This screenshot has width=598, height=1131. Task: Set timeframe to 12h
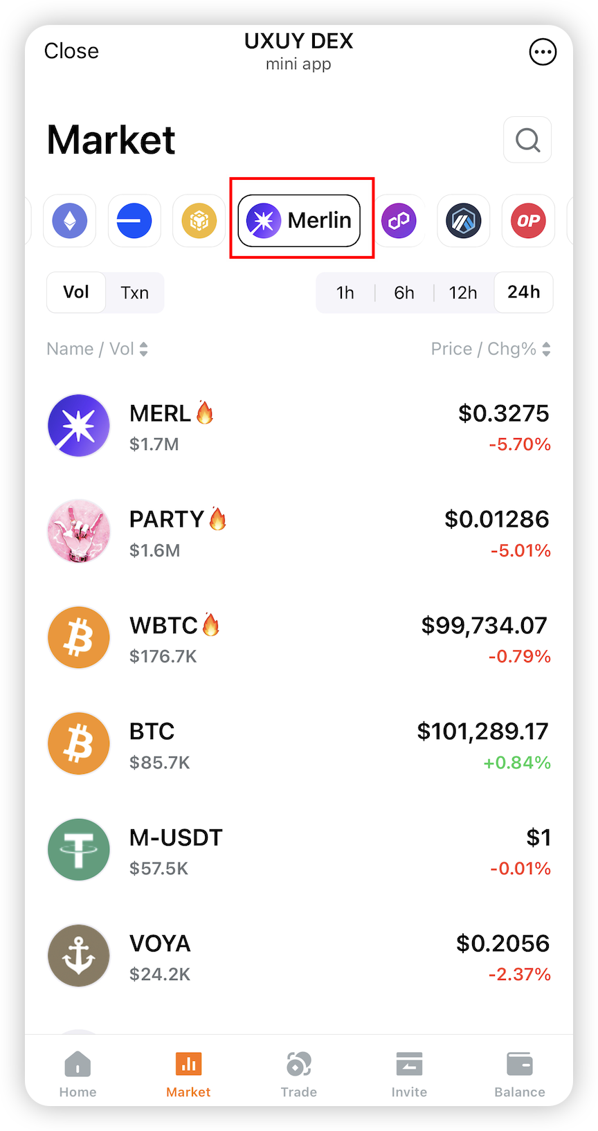coord(463,293)
